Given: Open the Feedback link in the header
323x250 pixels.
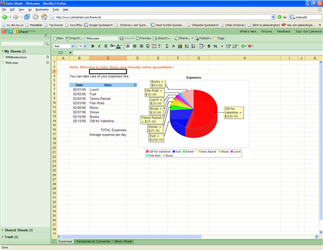Looking at the screenshot, I should [284, 32].
